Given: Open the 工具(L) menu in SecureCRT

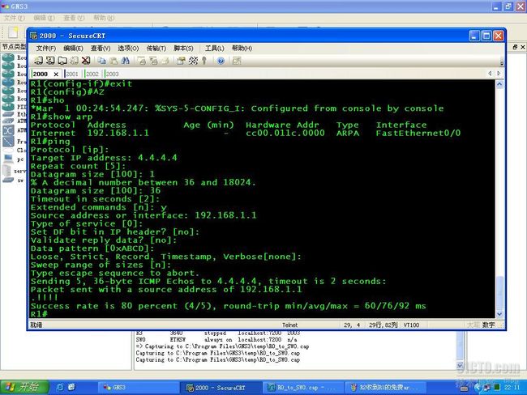Looking at the screenshot, I should coord(214,49).
